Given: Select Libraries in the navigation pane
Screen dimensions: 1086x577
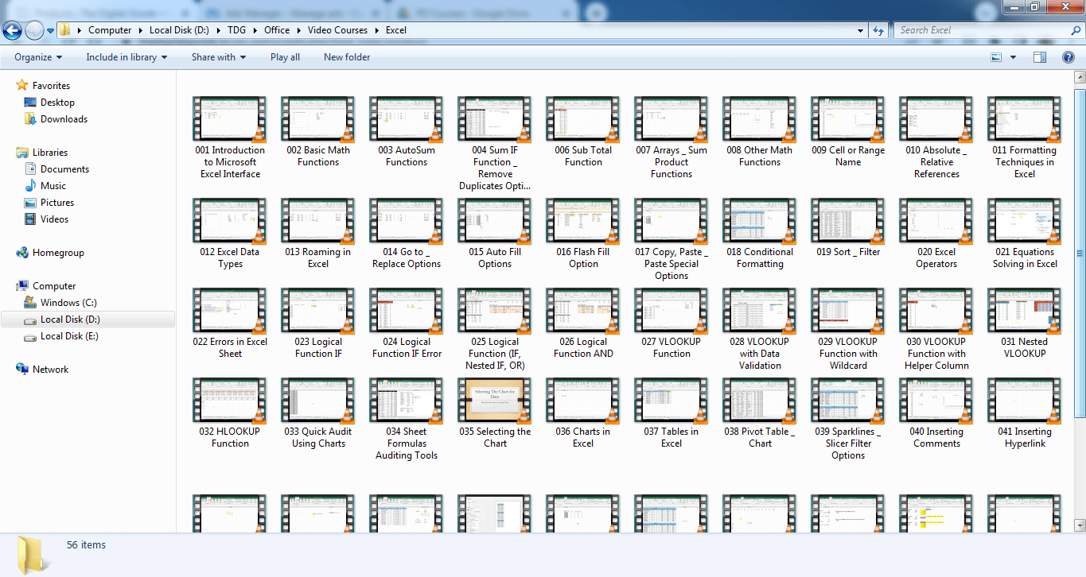Looking at the screenshot, I should pos(50,153).
